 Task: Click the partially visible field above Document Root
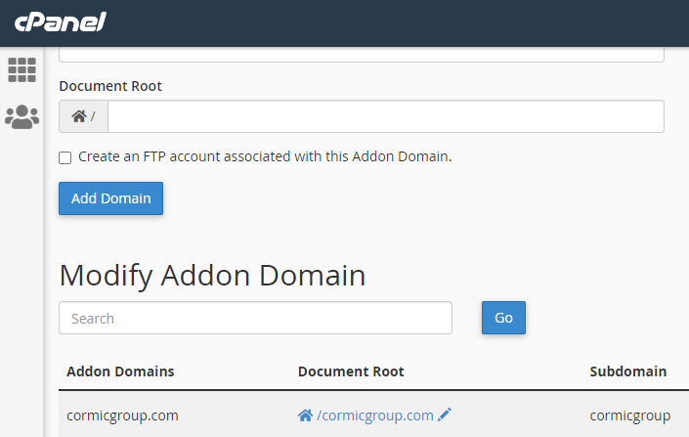[x=362, y=55]
